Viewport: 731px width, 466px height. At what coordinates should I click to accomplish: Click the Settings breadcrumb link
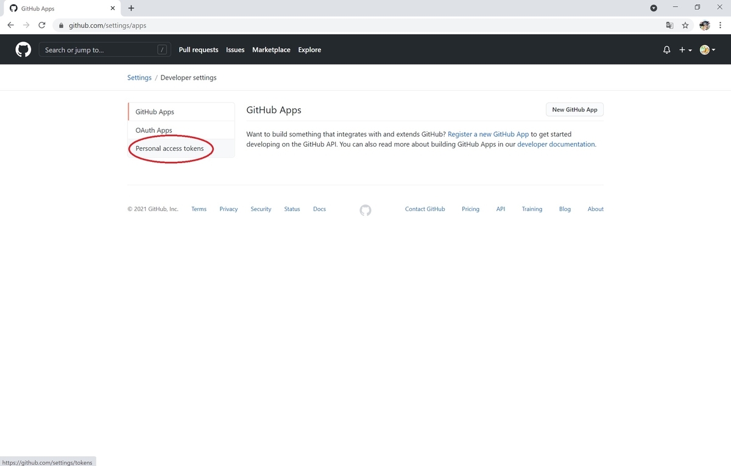pos(139,78)
